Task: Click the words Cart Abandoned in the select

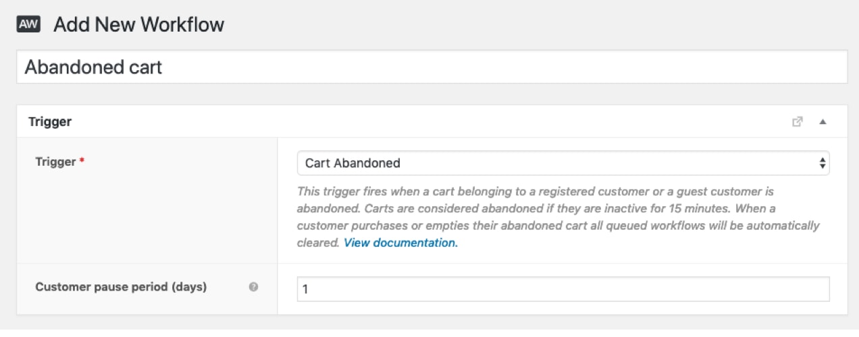Action: 353,163
